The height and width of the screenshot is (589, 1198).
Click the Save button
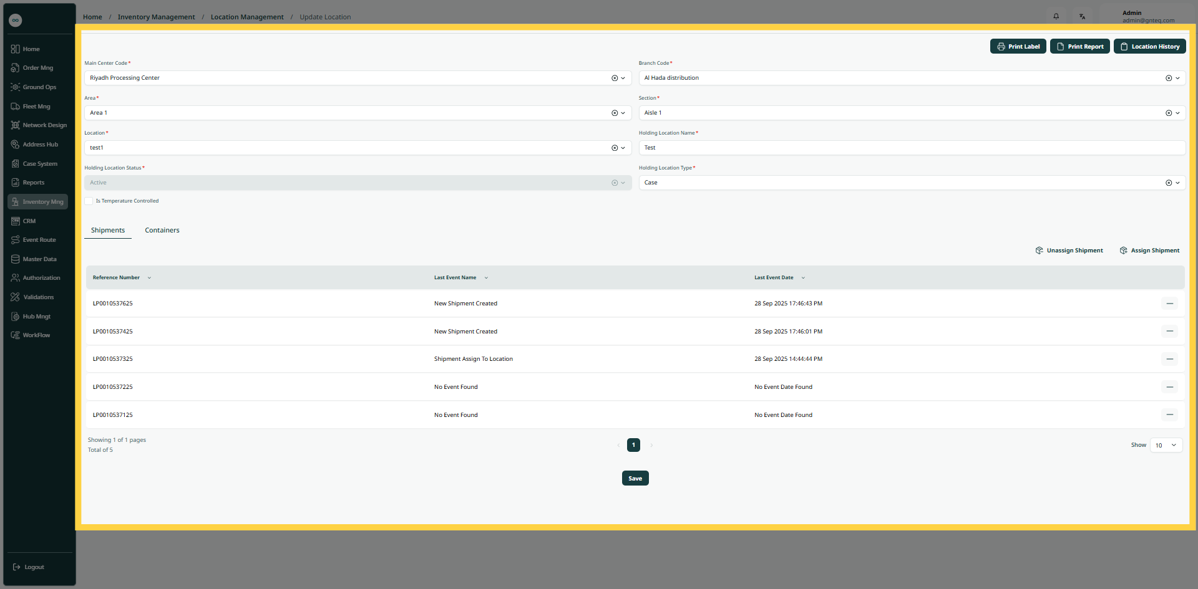[x=635, y=478]
